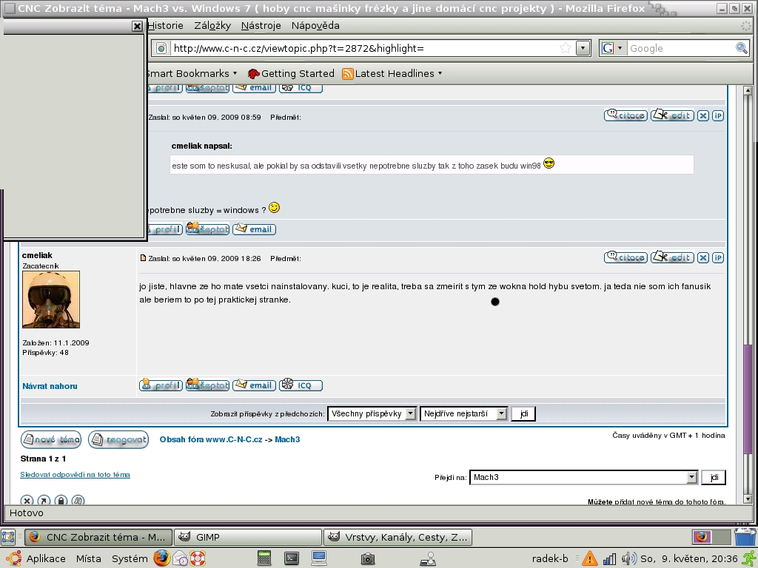Click the ICQ icon below cmeliak's post

[x=300, y=385]
